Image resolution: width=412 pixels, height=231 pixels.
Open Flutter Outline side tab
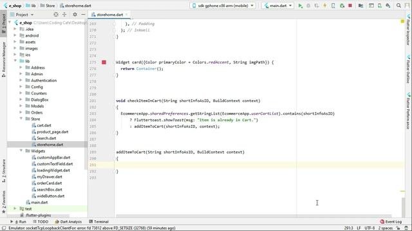408,69
